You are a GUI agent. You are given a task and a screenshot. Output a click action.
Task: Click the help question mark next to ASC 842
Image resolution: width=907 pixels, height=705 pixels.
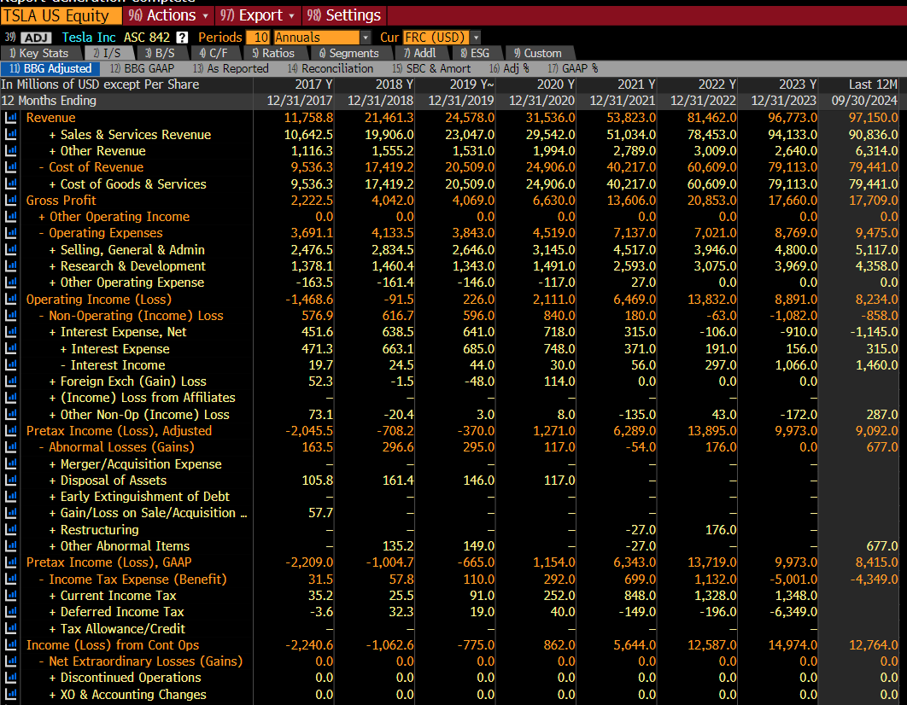(182, 38)
